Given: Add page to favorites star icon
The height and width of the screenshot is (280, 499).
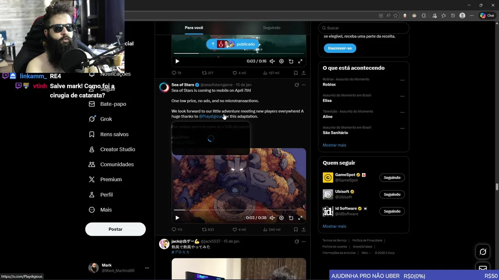Looking at the screenshot, I should pyautogui.click(x=396, y=16).
